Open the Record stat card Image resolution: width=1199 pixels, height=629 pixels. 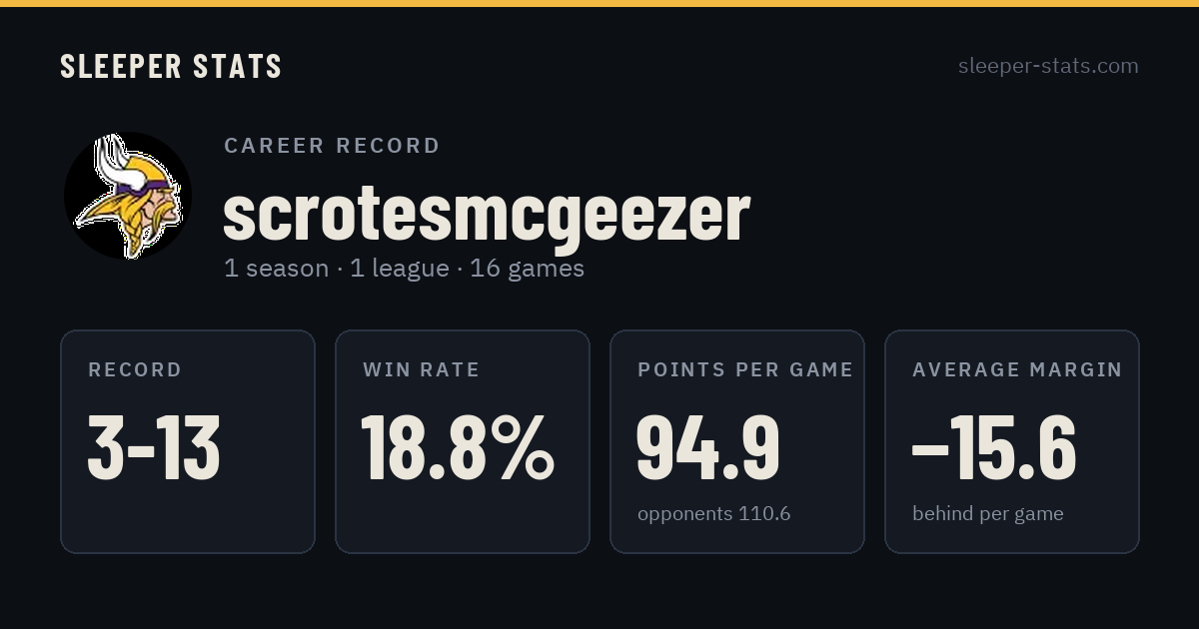click(x=188, y=441)
